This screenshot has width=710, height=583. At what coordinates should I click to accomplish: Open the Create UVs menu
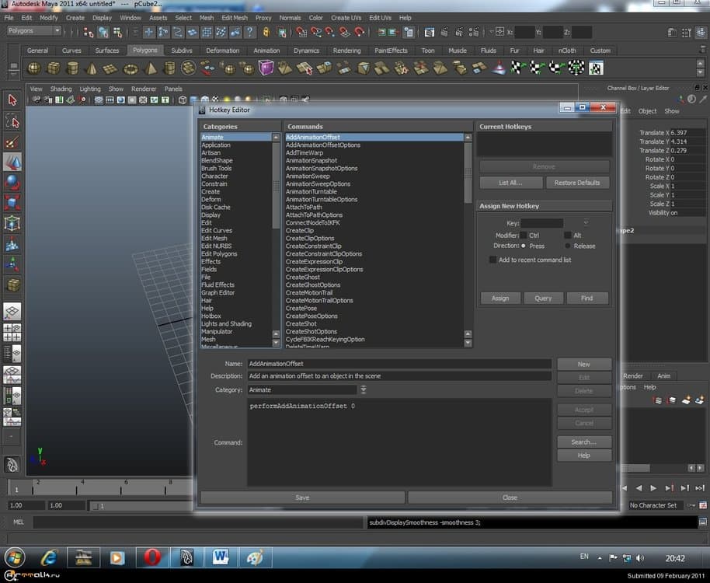pos(346,18)
